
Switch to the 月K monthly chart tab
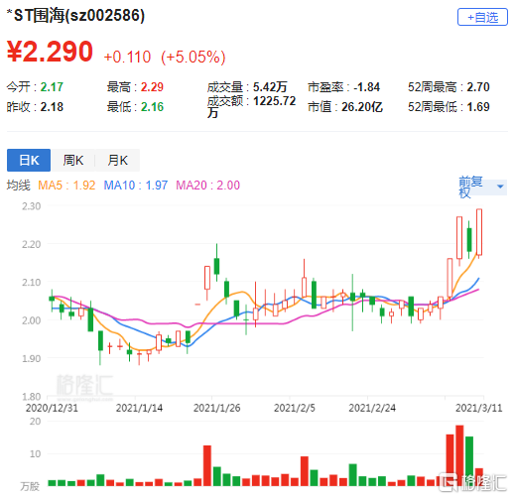pyautogui.click(x=117, y=160)
